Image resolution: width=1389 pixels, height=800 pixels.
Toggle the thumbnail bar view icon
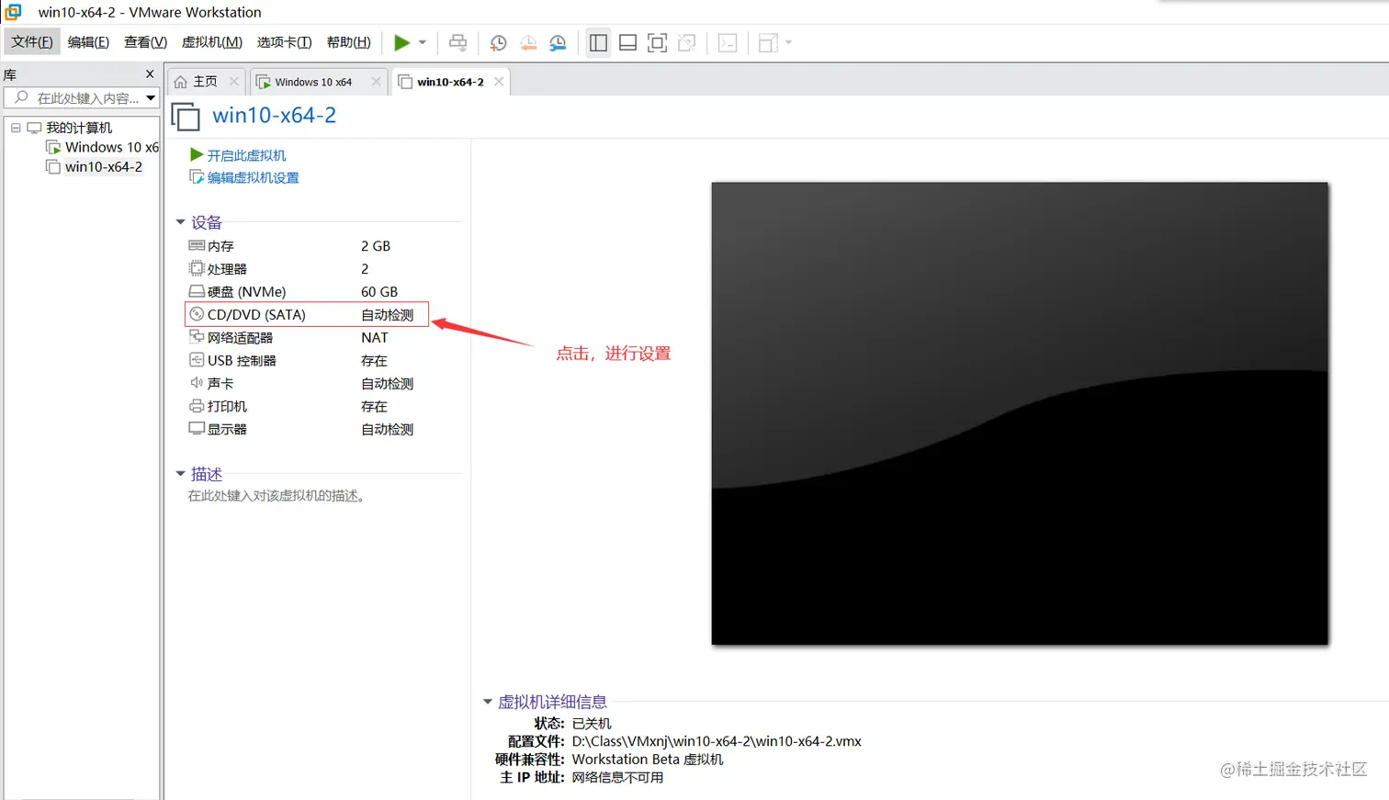(x=627, y=43)
